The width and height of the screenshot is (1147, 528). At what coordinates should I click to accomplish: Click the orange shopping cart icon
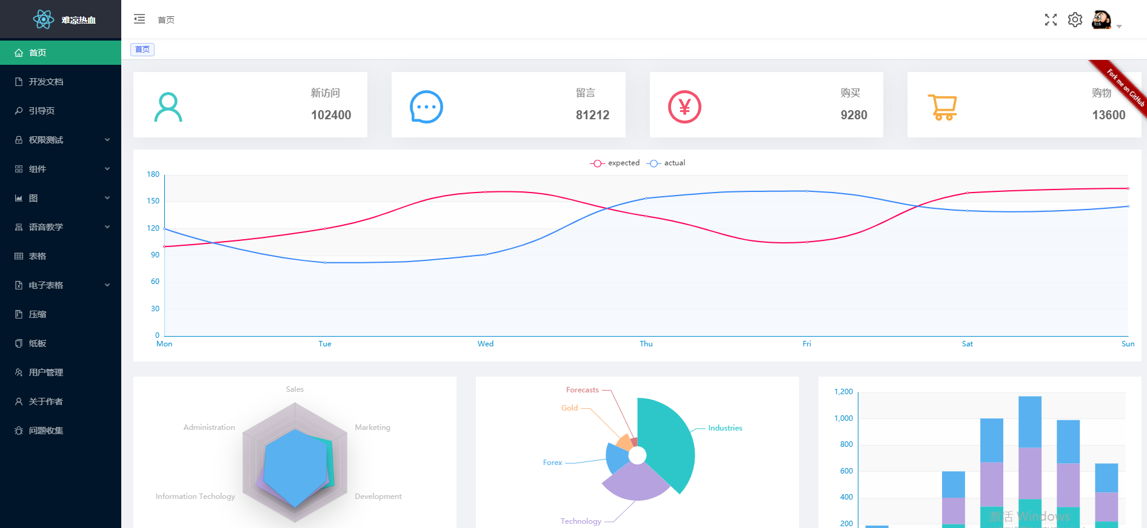click(942, 107)
